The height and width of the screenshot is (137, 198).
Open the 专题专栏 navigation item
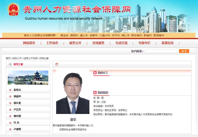144,43
